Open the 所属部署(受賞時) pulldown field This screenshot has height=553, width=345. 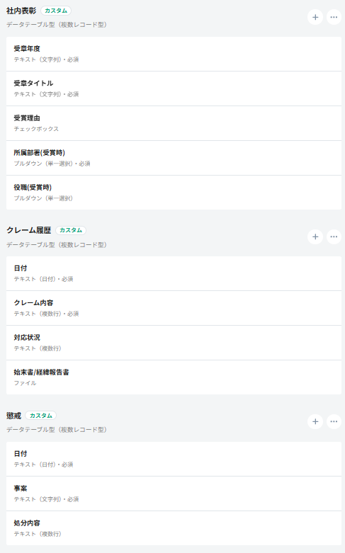(174, 158)
